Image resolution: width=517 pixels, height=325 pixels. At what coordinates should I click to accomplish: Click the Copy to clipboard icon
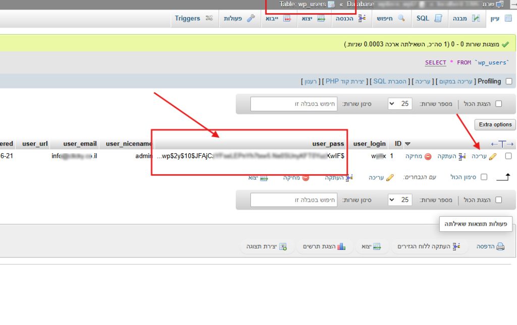457,246
